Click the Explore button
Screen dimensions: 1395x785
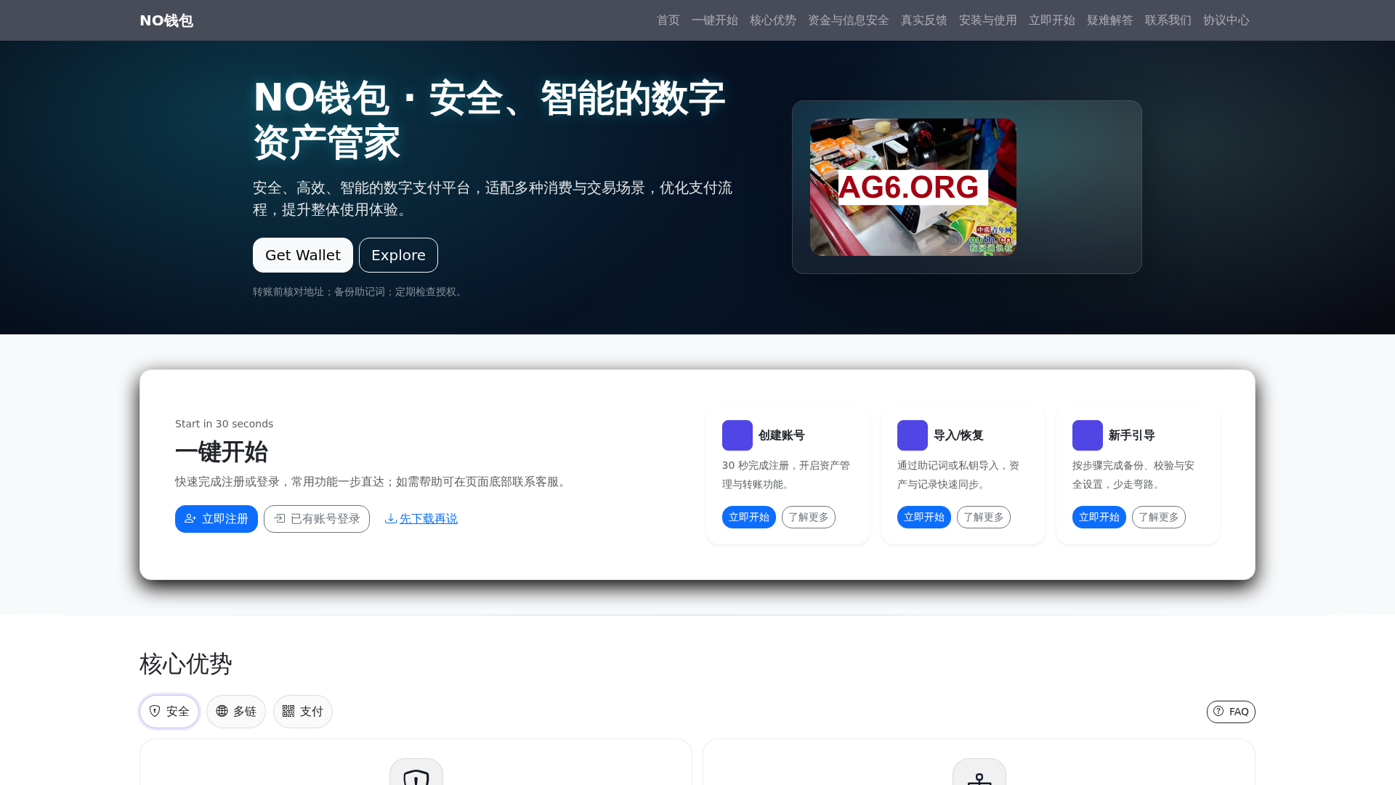pyautogui.click(x=398, y=255)
